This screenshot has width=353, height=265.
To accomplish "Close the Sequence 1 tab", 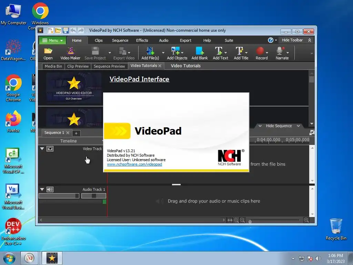I will click(x=68, y=133).
